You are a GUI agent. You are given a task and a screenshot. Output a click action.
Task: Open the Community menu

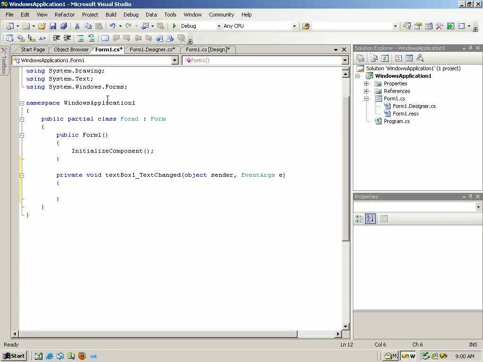pos(222,15)
